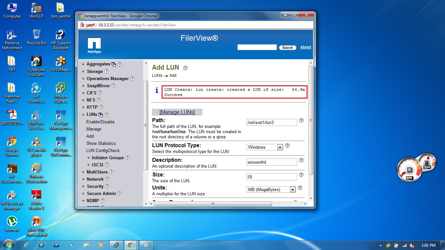
Task: Click the Manage LUNs button
Action: click(x=177, y=112)
